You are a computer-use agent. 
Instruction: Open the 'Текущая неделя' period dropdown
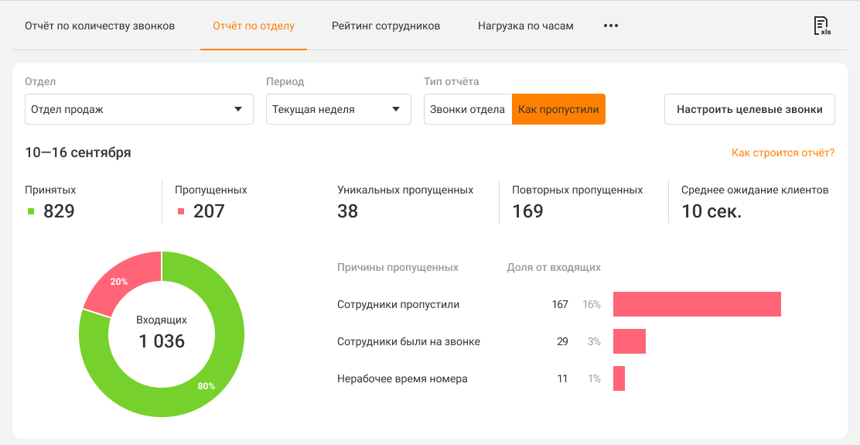pyautogui.click(x=338, y=109)
